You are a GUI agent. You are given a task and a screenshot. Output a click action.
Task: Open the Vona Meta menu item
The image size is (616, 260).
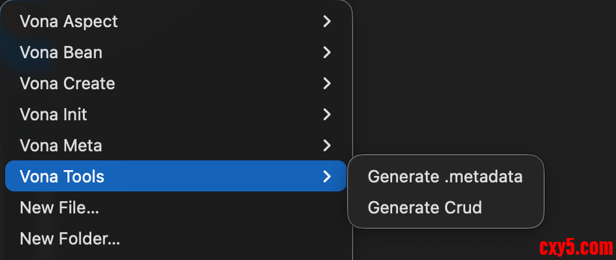click(x=61, y=146)
